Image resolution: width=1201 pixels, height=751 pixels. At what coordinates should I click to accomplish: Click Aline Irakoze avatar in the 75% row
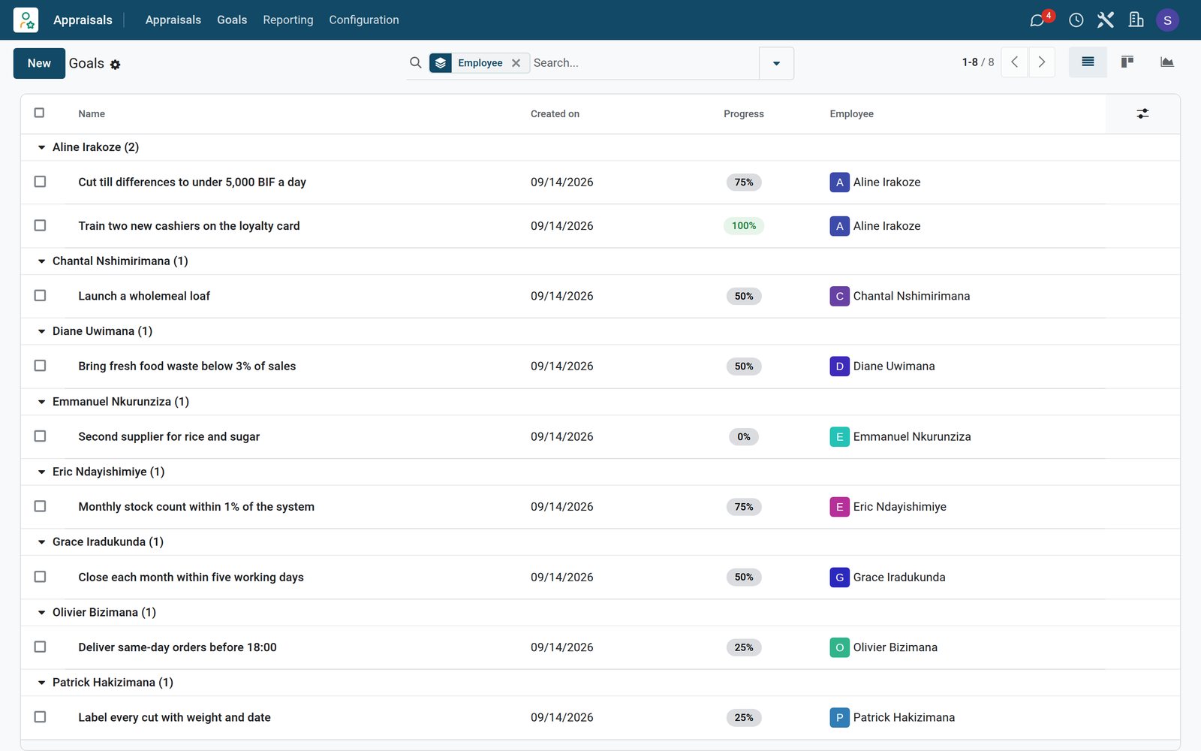click(x=839, y=182)
